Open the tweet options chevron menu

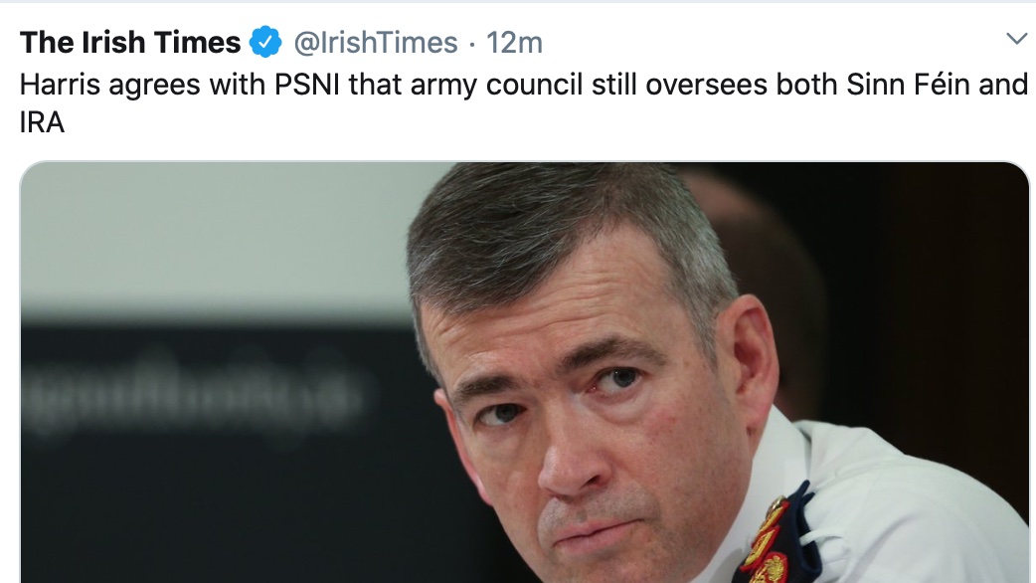(1017, 39)
